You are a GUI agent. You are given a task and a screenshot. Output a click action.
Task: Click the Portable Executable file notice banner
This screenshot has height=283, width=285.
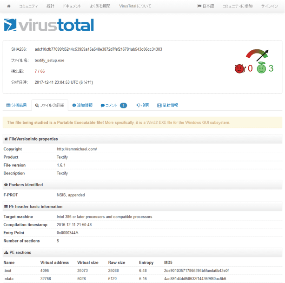[x=142, y=122]
